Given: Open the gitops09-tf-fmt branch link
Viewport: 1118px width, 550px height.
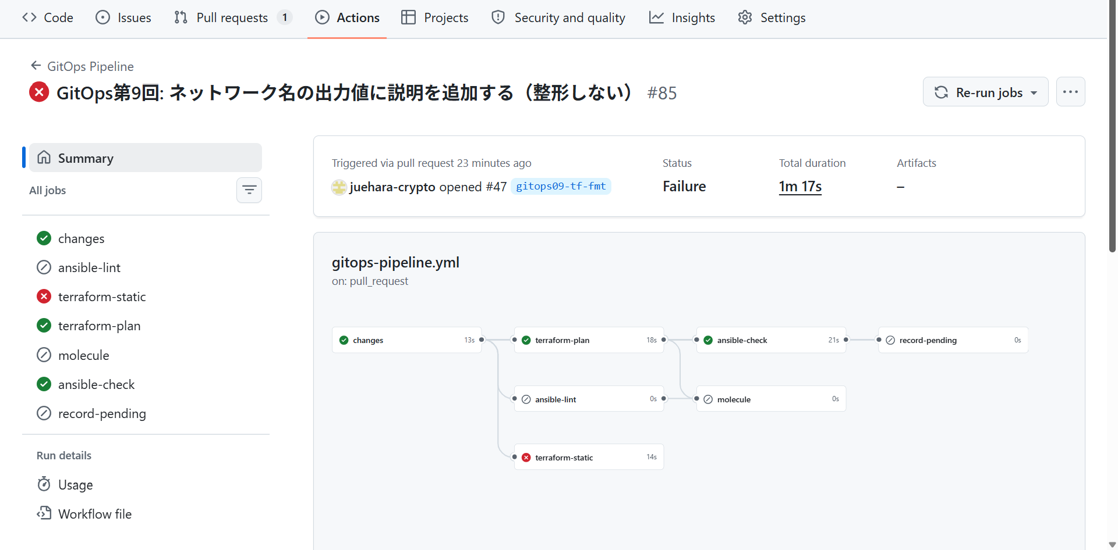Looking at the screenshot, I should click(x=561, y=186).
